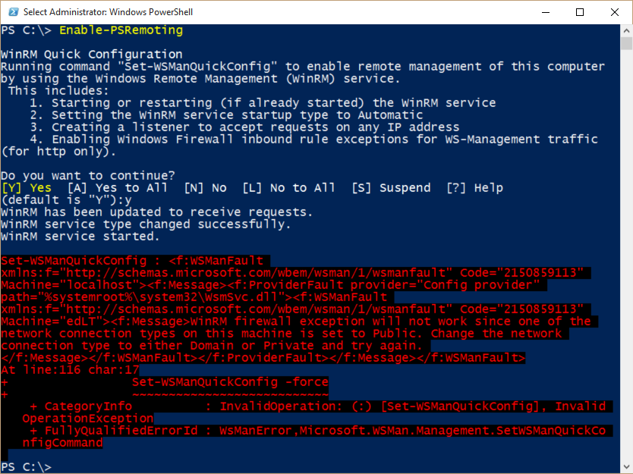This screenshot has width=633, height=474.
Task: Click the window title bar text
Action: pyautogui.click(x=108, y=12)
